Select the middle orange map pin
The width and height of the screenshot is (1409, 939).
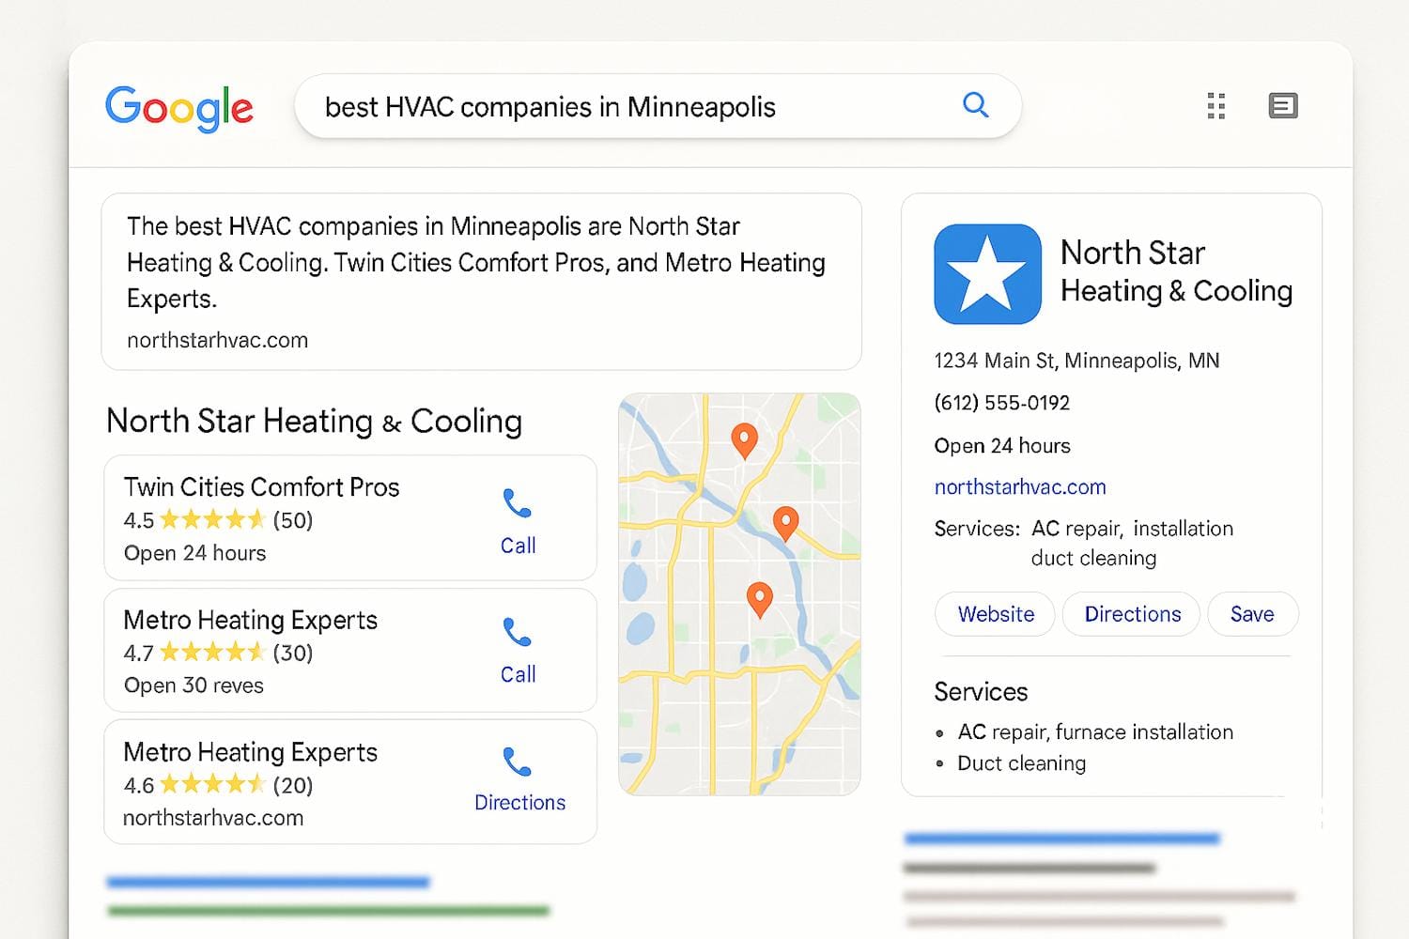785,522
